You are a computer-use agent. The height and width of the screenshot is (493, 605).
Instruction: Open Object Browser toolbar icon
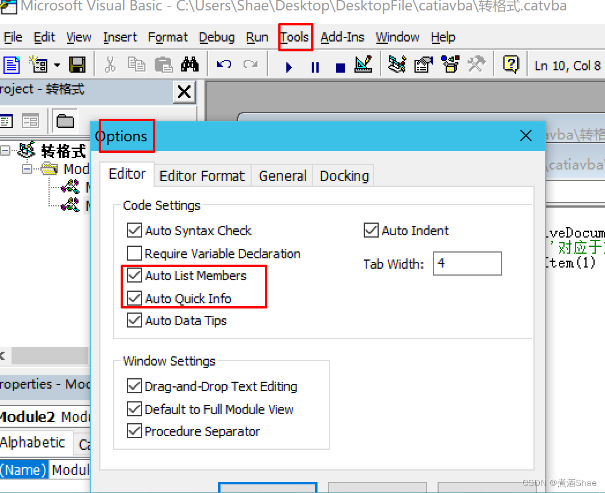(450, 65)
